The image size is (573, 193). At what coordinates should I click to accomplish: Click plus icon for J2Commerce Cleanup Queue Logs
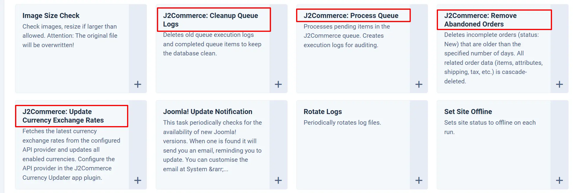coord(278,84)
